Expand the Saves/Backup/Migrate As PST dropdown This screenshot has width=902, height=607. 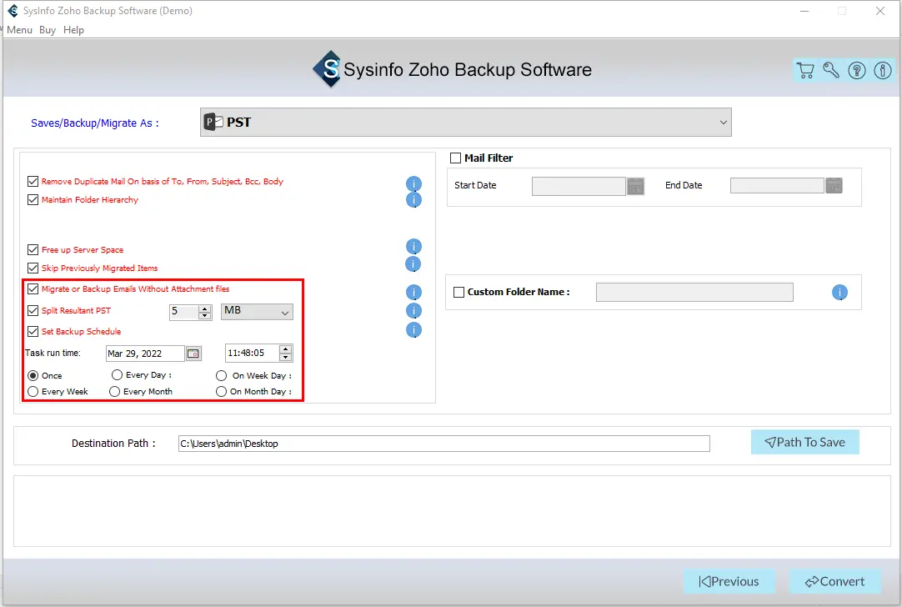point(722,123)
